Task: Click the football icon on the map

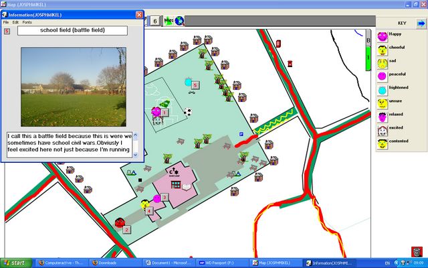Action: tap(187, 112)
